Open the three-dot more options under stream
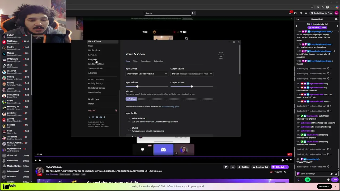 pyautogui.click(x=289, y=172)
